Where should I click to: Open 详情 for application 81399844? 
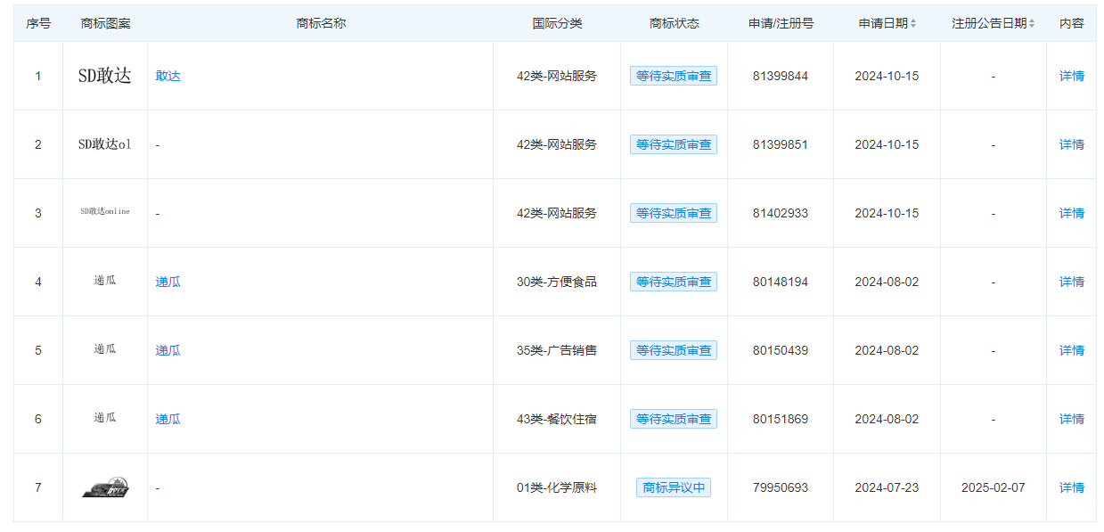pos(1071,77)
